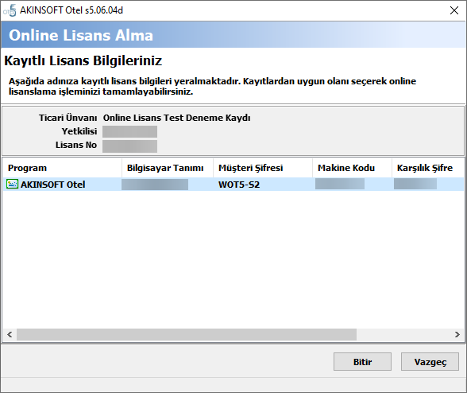The width and height of the screenshot is (467, 393).
Task: Close the Online Lisans Alma window
Action: pos(454,10)
